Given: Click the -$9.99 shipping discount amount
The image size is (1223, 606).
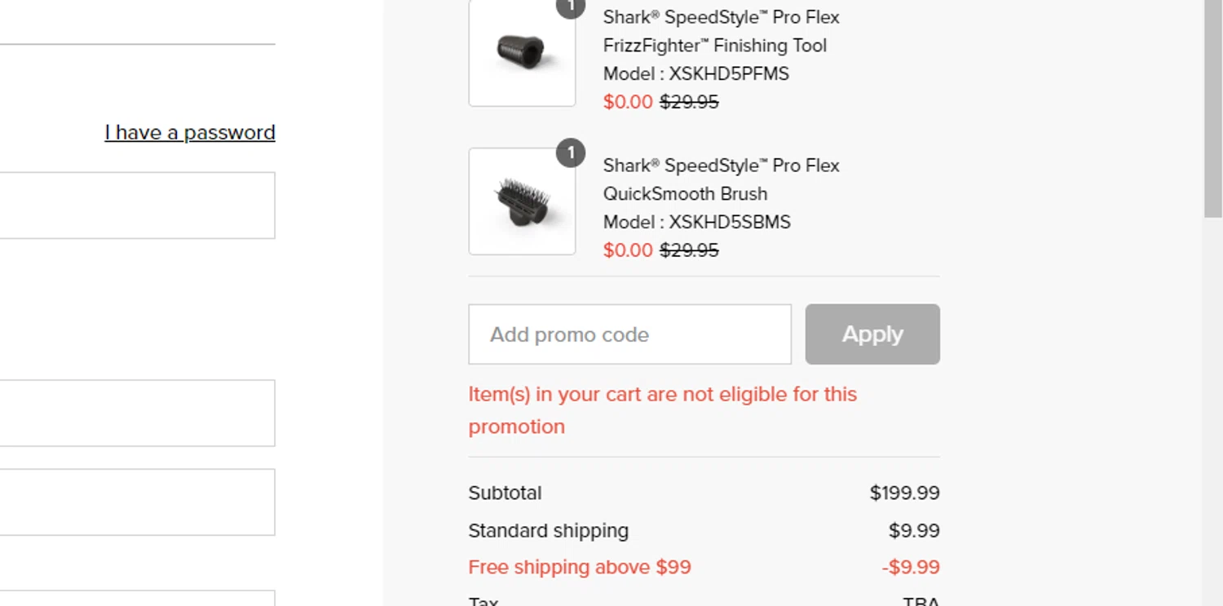Looking at the screenshot, I should (x=911, y=567).
